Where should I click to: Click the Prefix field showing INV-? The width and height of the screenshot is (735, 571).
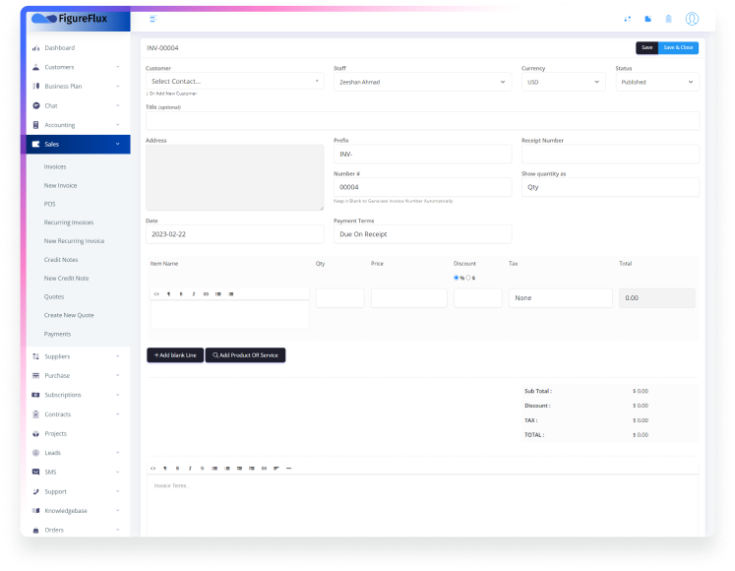(422, 154)
